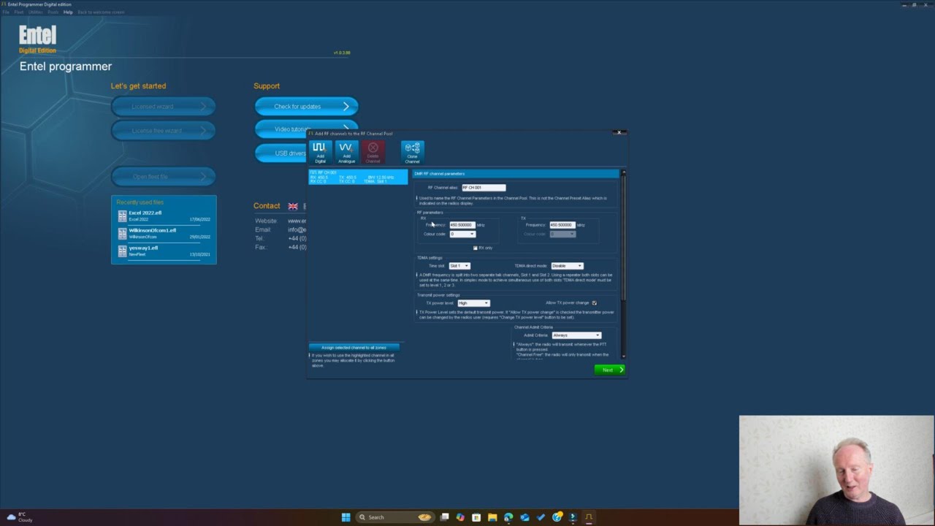
Task: Toggle the RX only checkbox
Action: tap(475, 248)
